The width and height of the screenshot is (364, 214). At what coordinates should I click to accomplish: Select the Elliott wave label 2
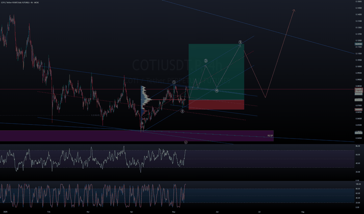click(x=182, y=111)
